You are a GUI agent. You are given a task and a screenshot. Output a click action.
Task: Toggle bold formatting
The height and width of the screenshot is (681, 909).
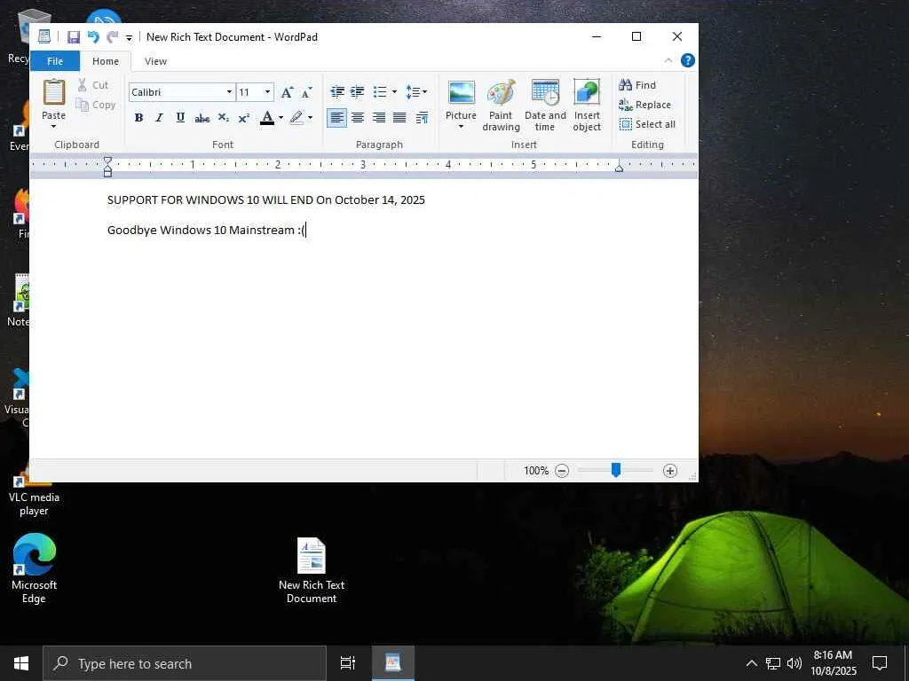pos(138,118)
